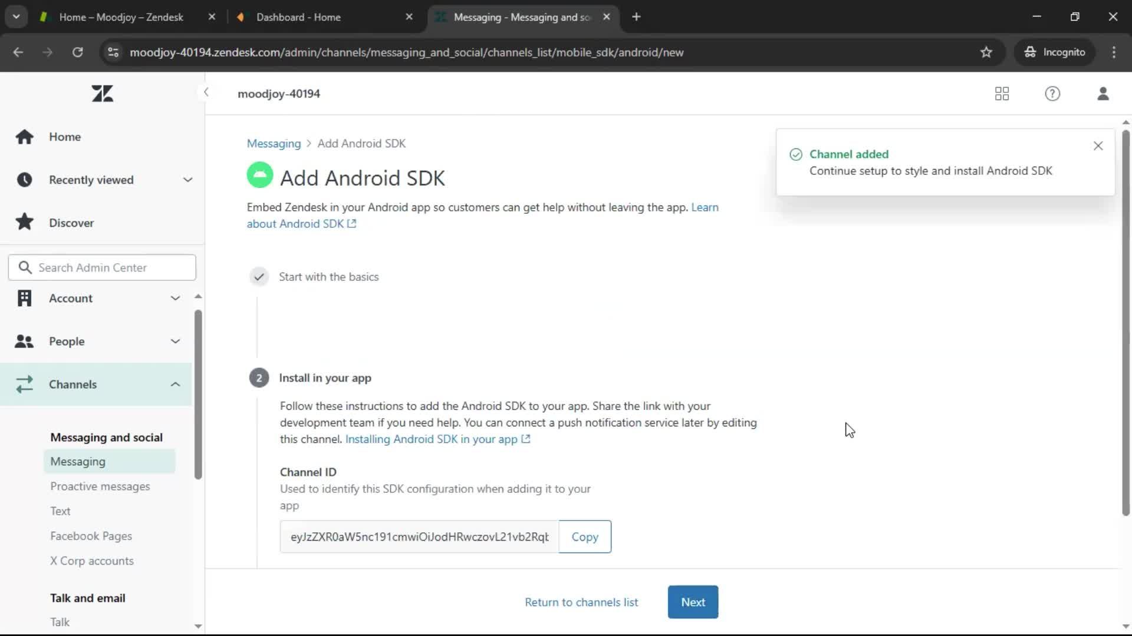Click the Install in your app step 2
Viewport: 1132px width, 636px height.
(325, 378)
